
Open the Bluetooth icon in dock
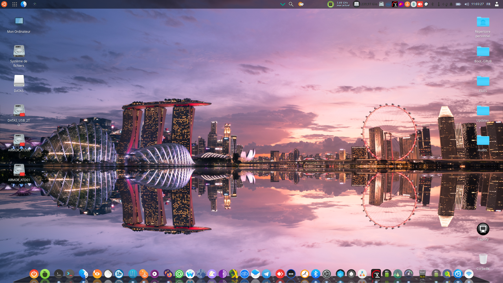(x=316, y=274)
